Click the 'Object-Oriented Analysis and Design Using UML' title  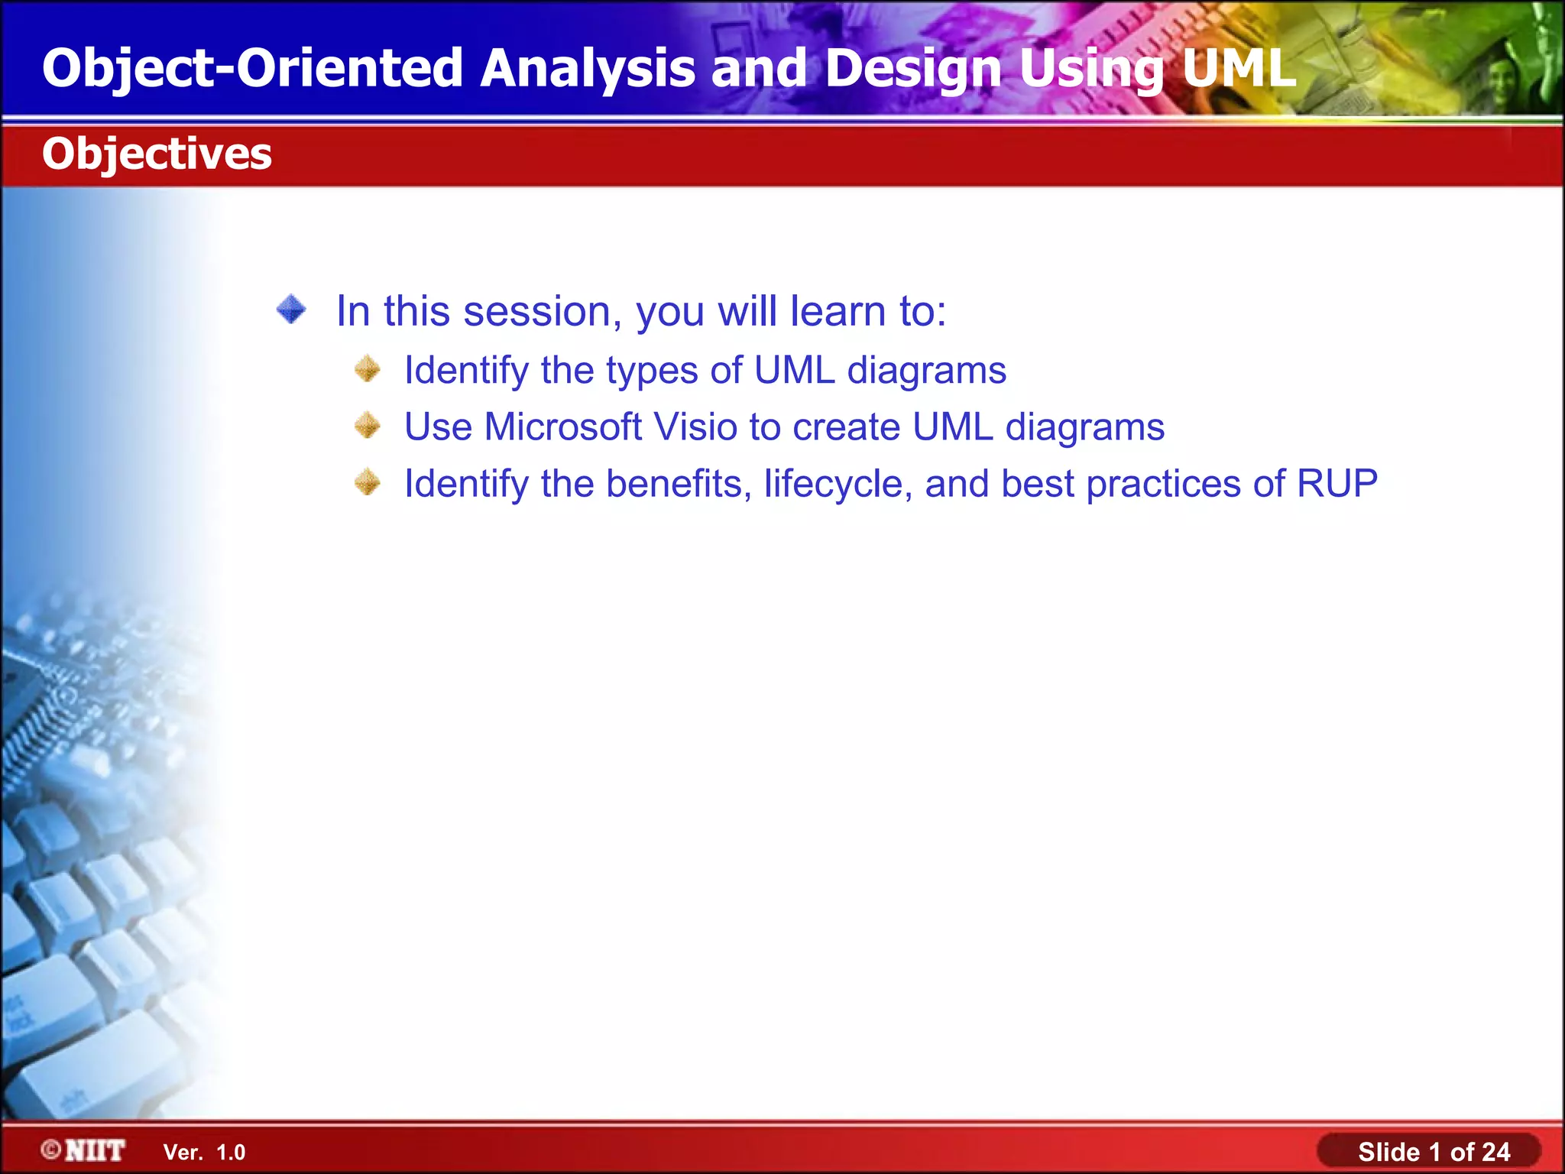pos(669,67)
